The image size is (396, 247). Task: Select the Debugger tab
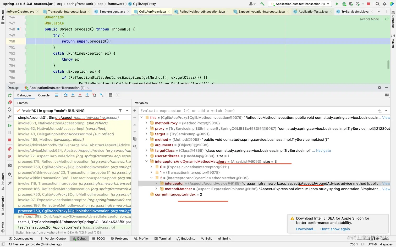pos(24,95)
